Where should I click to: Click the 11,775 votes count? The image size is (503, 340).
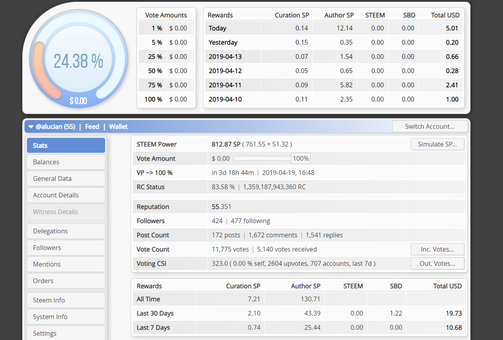pyautogui.click(x=230, y=249)
